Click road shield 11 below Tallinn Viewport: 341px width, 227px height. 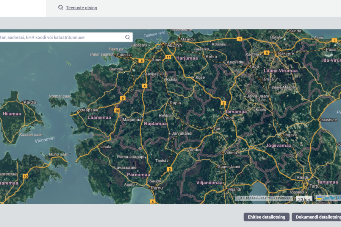pyautogui.click(x=168, y=57)
